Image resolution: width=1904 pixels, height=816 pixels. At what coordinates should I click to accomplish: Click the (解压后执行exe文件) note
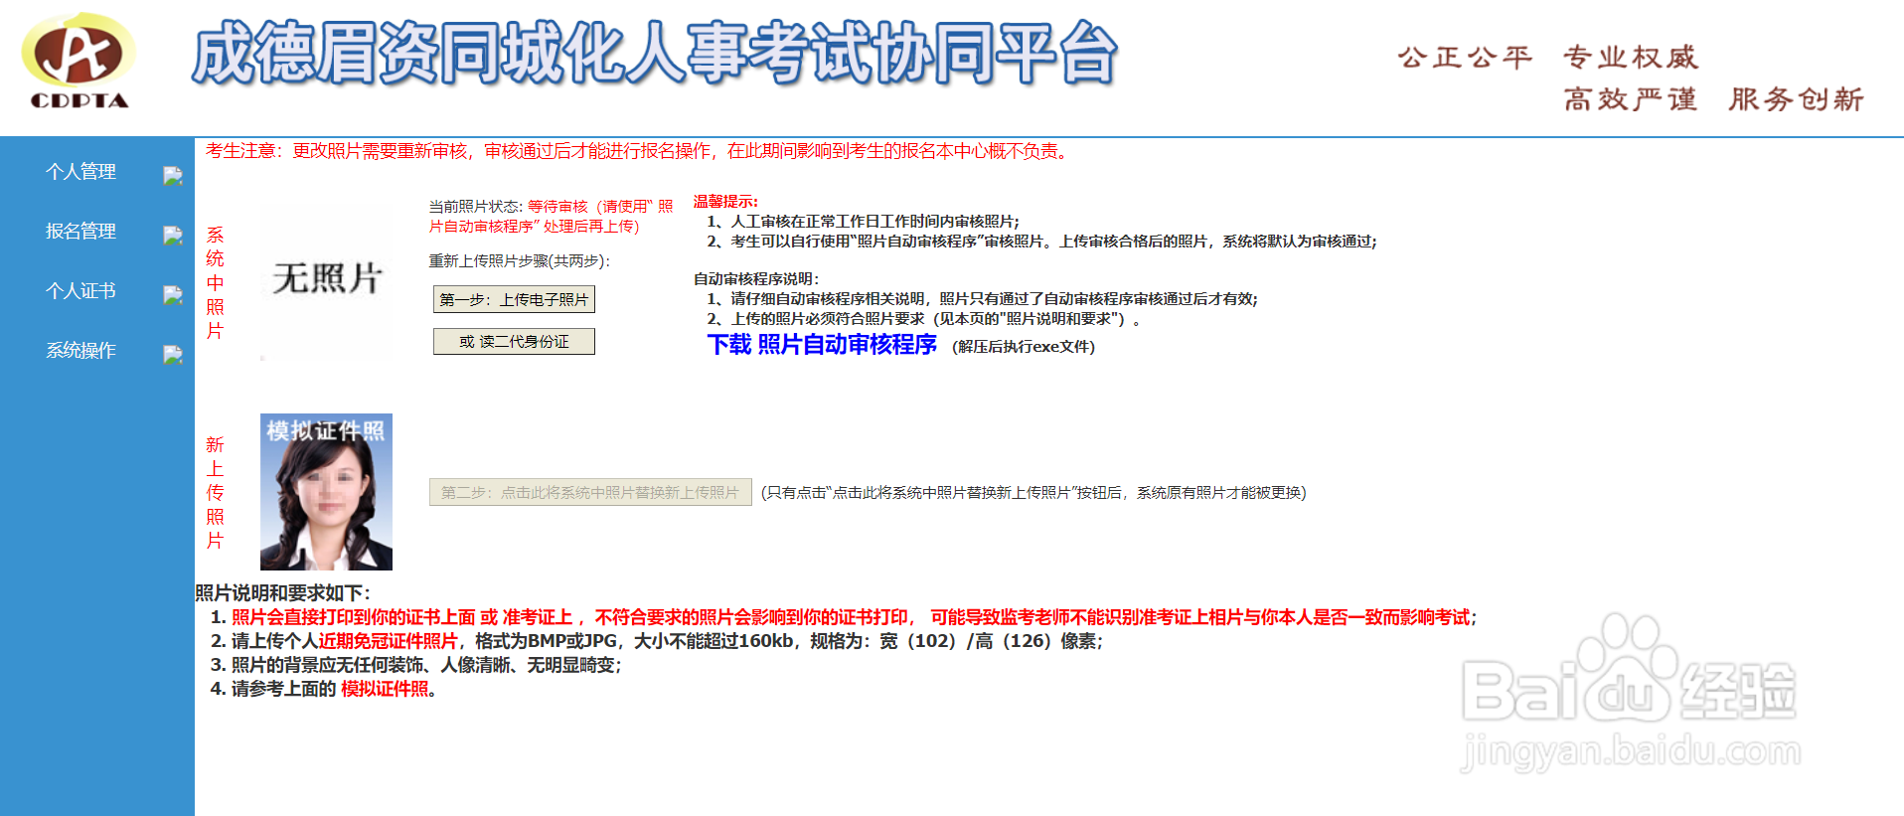point(1024,347)
